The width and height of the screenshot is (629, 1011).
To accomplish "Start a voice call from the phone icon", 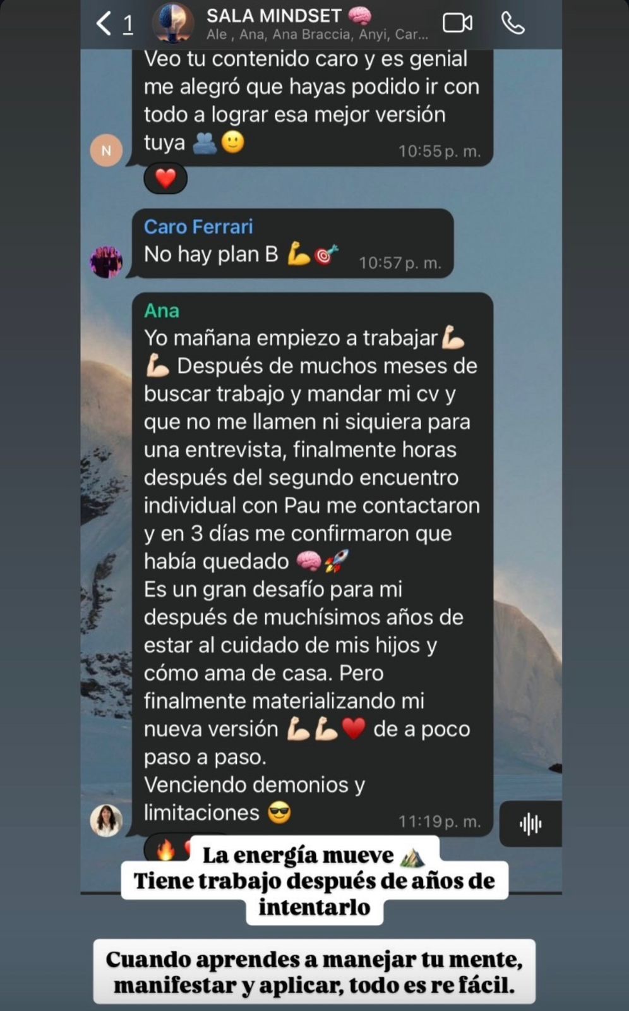I will (x=513, y=23).
